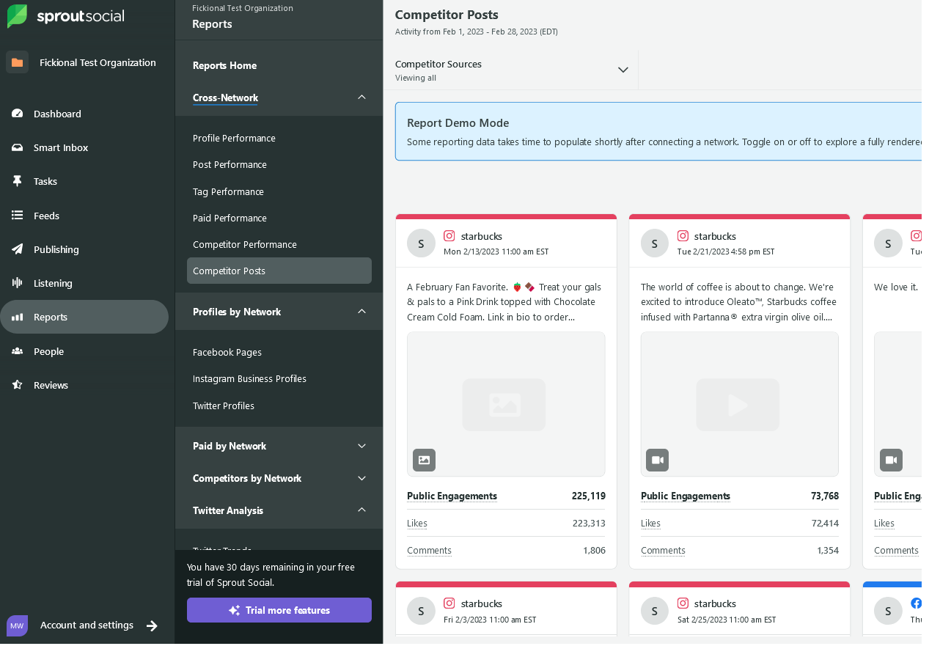Collapse the Profiles by Network section
This screenshot has width=940, height=657.
tap(361, 312)
